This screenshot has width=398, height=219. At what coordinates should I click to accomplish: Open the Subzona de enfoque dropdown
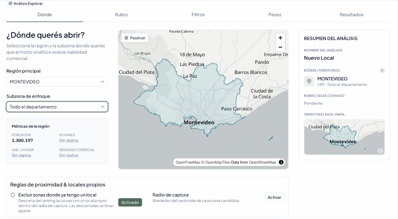[57, 107]
